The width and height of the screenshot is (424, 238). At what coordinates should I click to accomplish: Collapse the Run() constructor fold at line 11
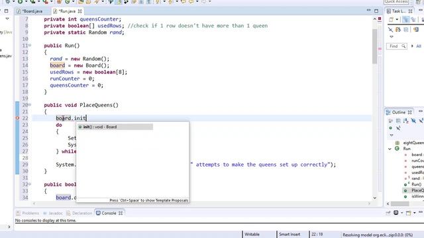coord(30,46)
